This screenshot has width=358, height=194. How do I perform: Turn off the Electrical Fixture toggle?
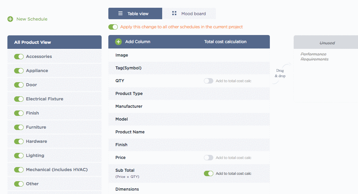(19, 99)
